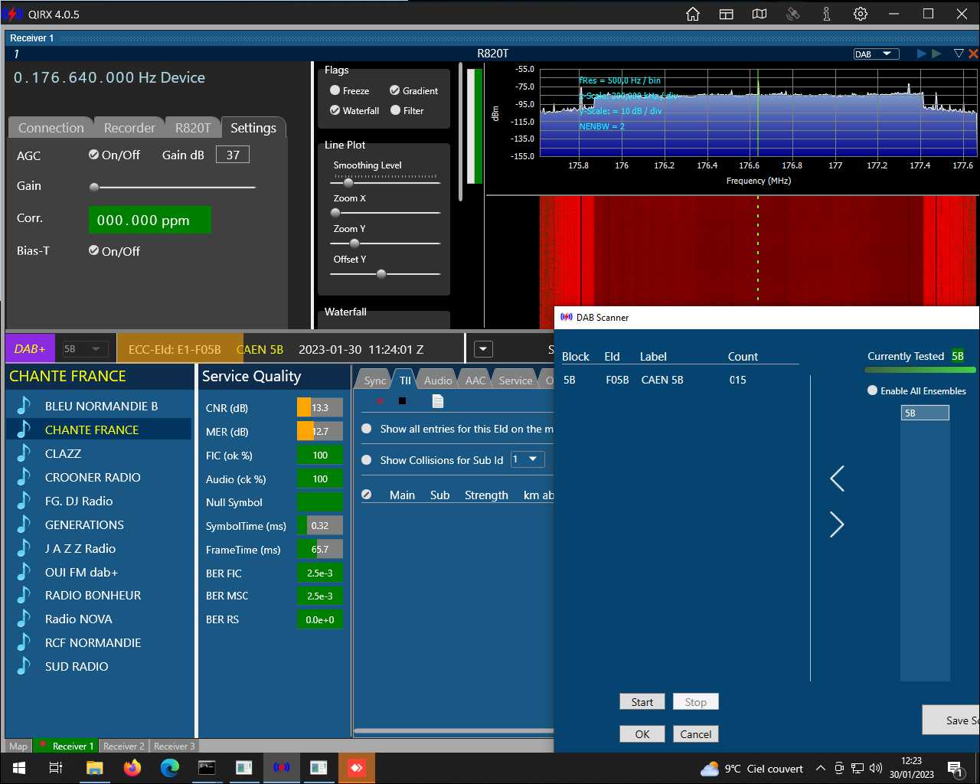
Task: Click the document icon in TII toolbar
Action: [x=438, y=401]
